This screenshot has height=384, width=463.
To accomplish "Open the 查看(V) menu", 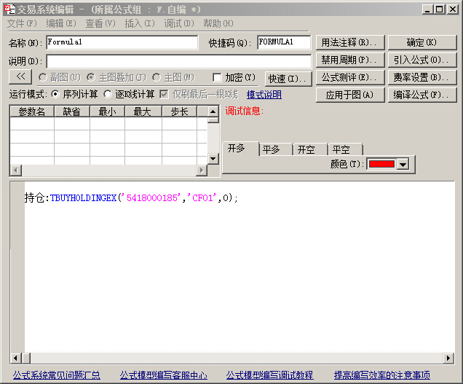I will tap(100, 23).
